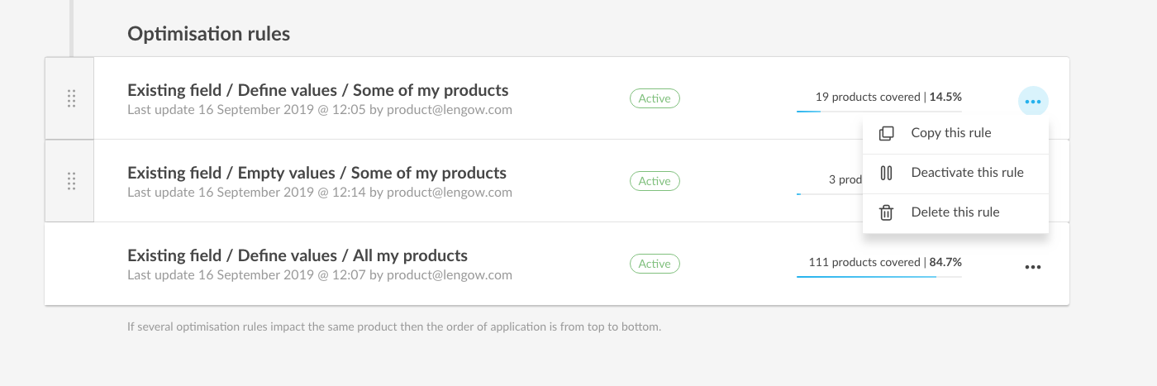Click the trash icon beside Delete this rule

(x=886, y=212)
